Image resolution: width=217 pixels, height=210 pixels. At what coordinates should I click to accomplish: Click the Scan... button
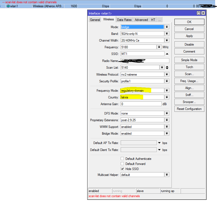click(189, 74)
